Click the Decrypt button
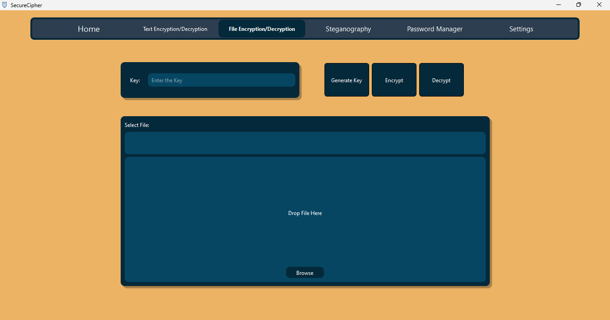The width and height of the screenshot is (610, 320). tap(441, 80)
